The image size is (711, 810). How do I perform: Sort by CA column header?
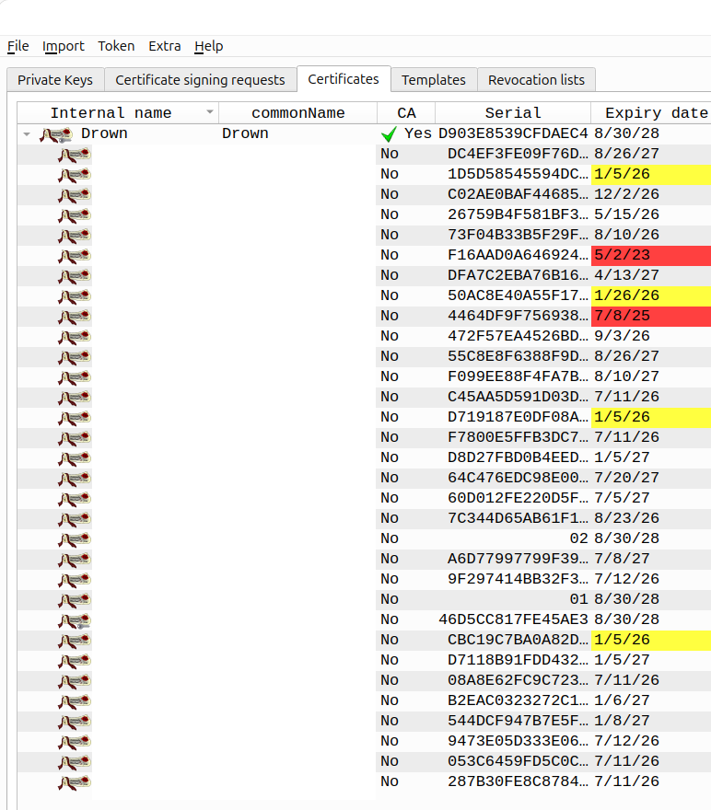[x=406, y=112]
